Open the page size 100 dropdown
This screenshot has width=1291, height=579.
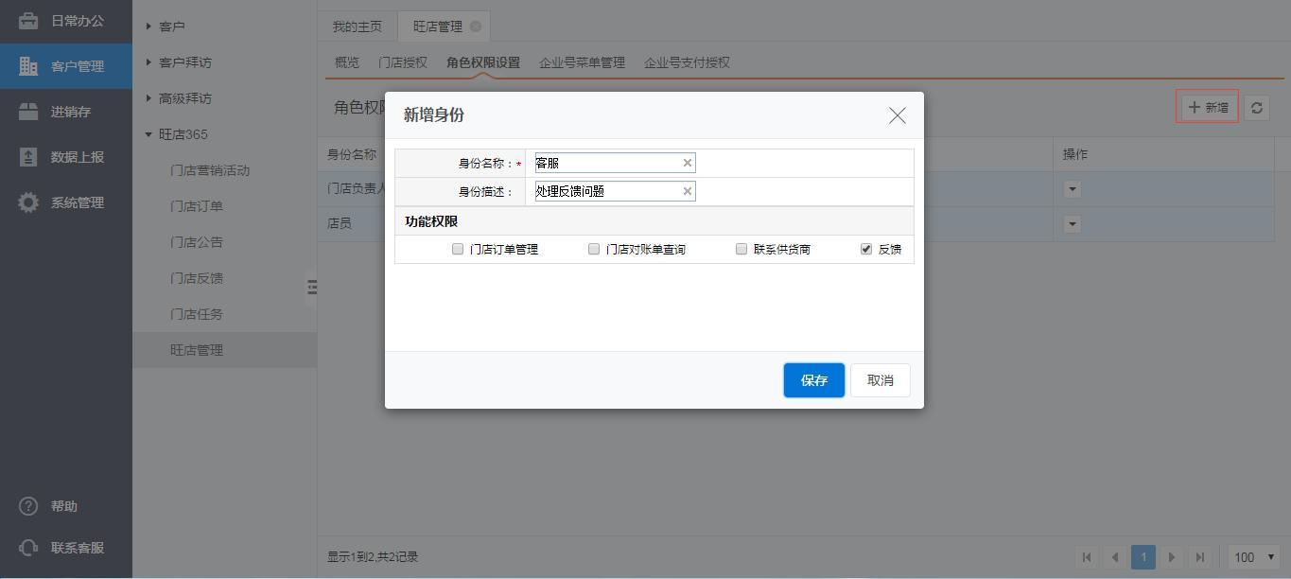click(1255, 557)
